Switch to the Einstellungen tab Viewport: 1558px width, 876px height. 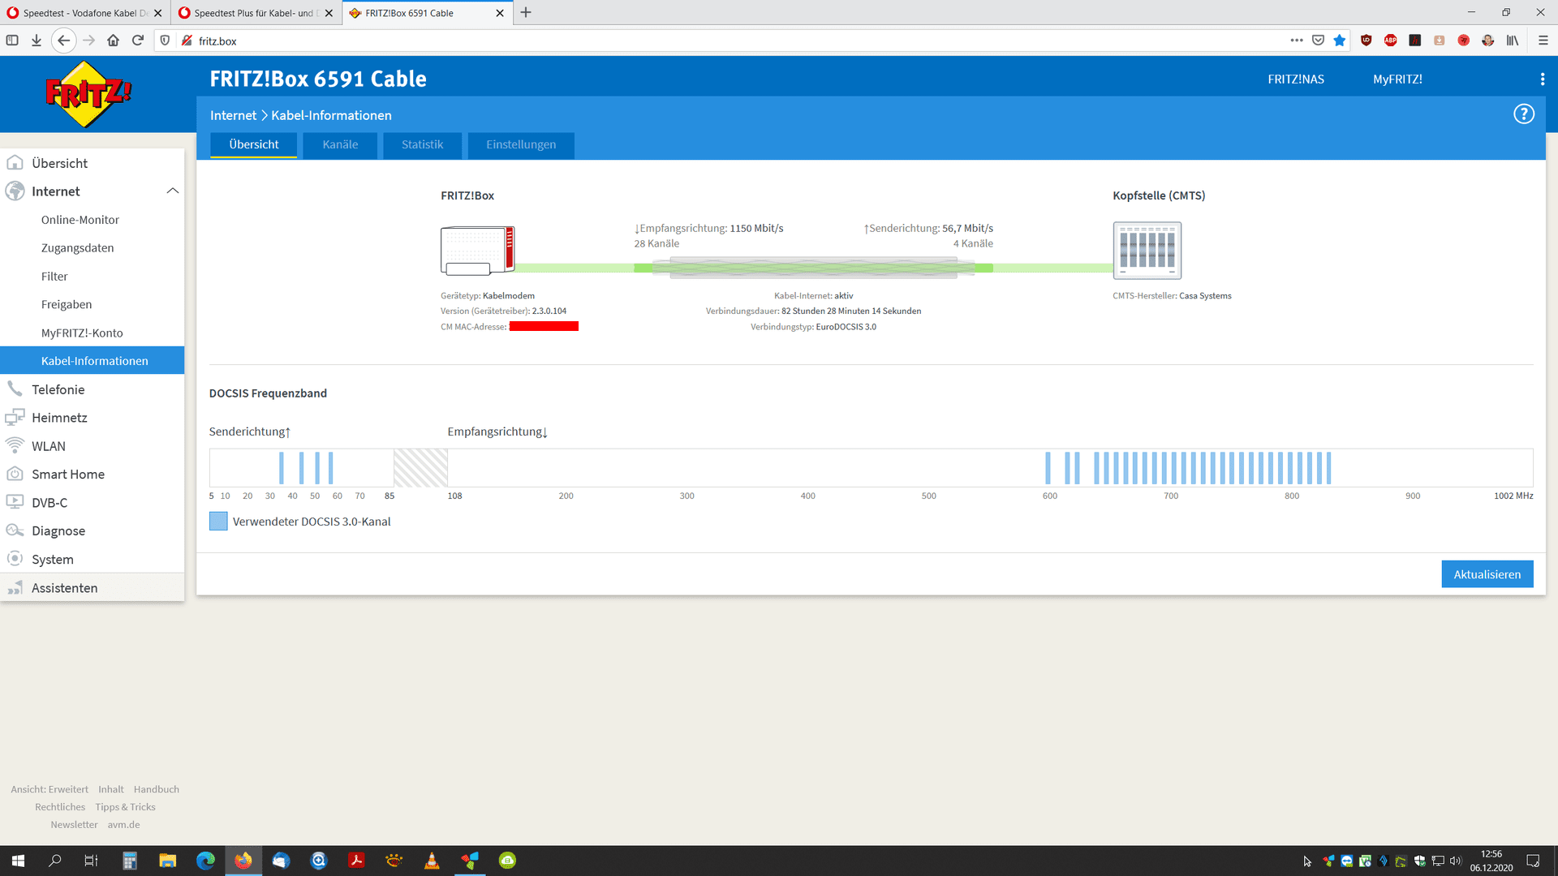(x=521, y=145)
